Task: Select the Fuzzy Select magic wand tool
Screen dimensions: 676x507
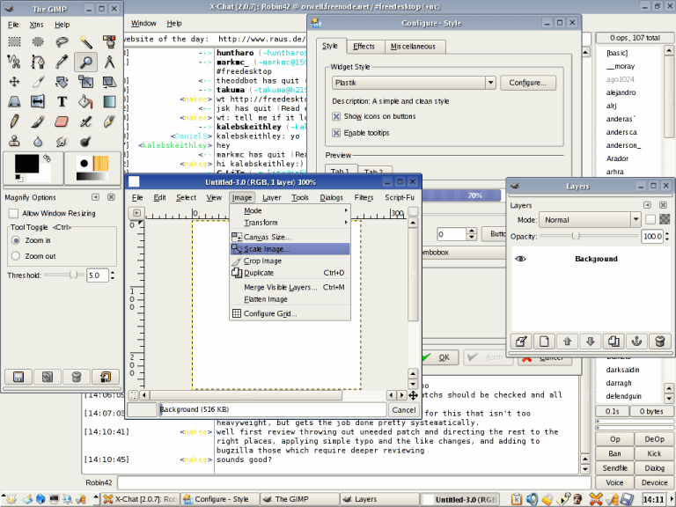Action: point(85,41)
